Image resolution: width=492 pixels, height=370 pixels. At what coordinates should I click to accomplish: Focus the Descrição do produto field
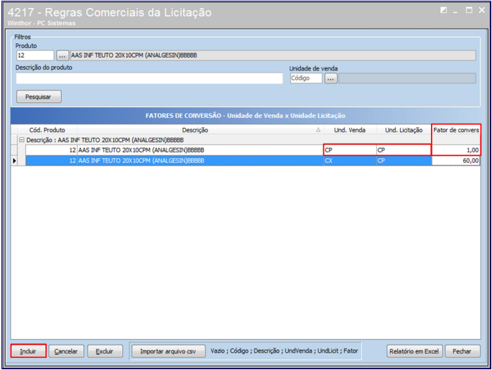pos(149,78)
